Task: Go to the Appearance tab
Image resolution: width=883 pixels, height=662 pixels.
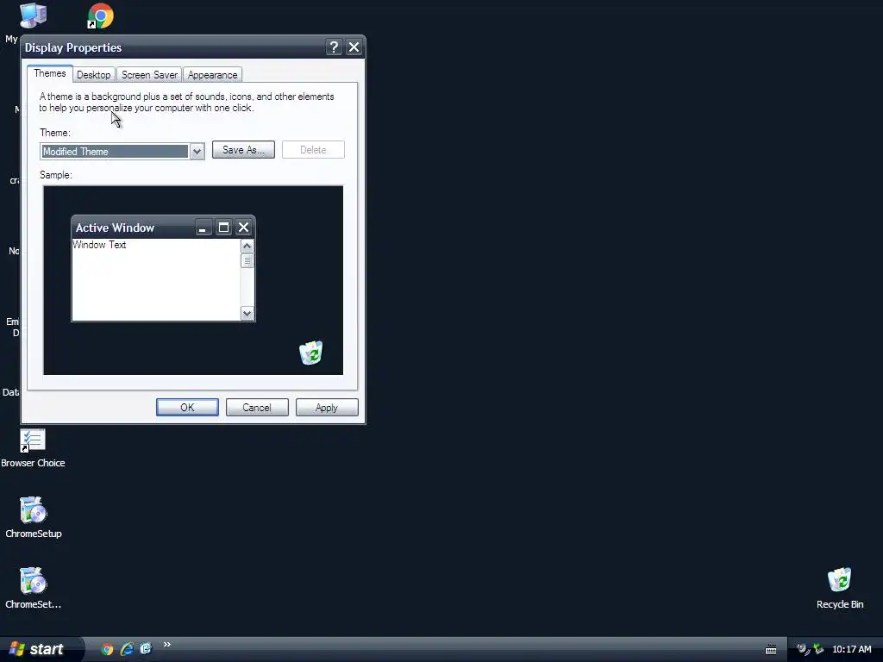Action: [x=212, y=75]
